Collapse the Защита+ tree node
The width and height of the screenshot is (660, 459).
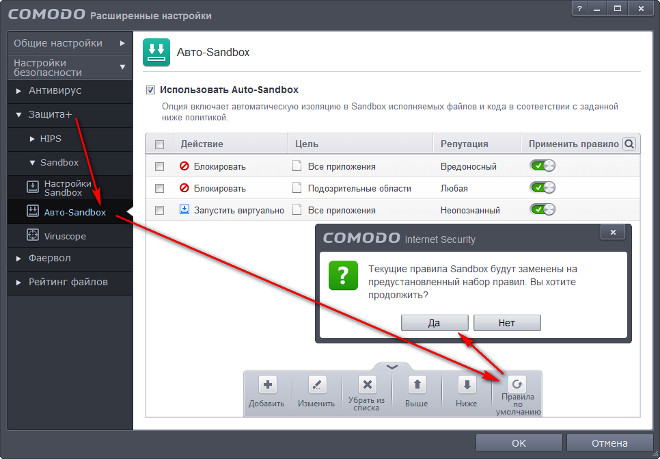coord(18,115)
